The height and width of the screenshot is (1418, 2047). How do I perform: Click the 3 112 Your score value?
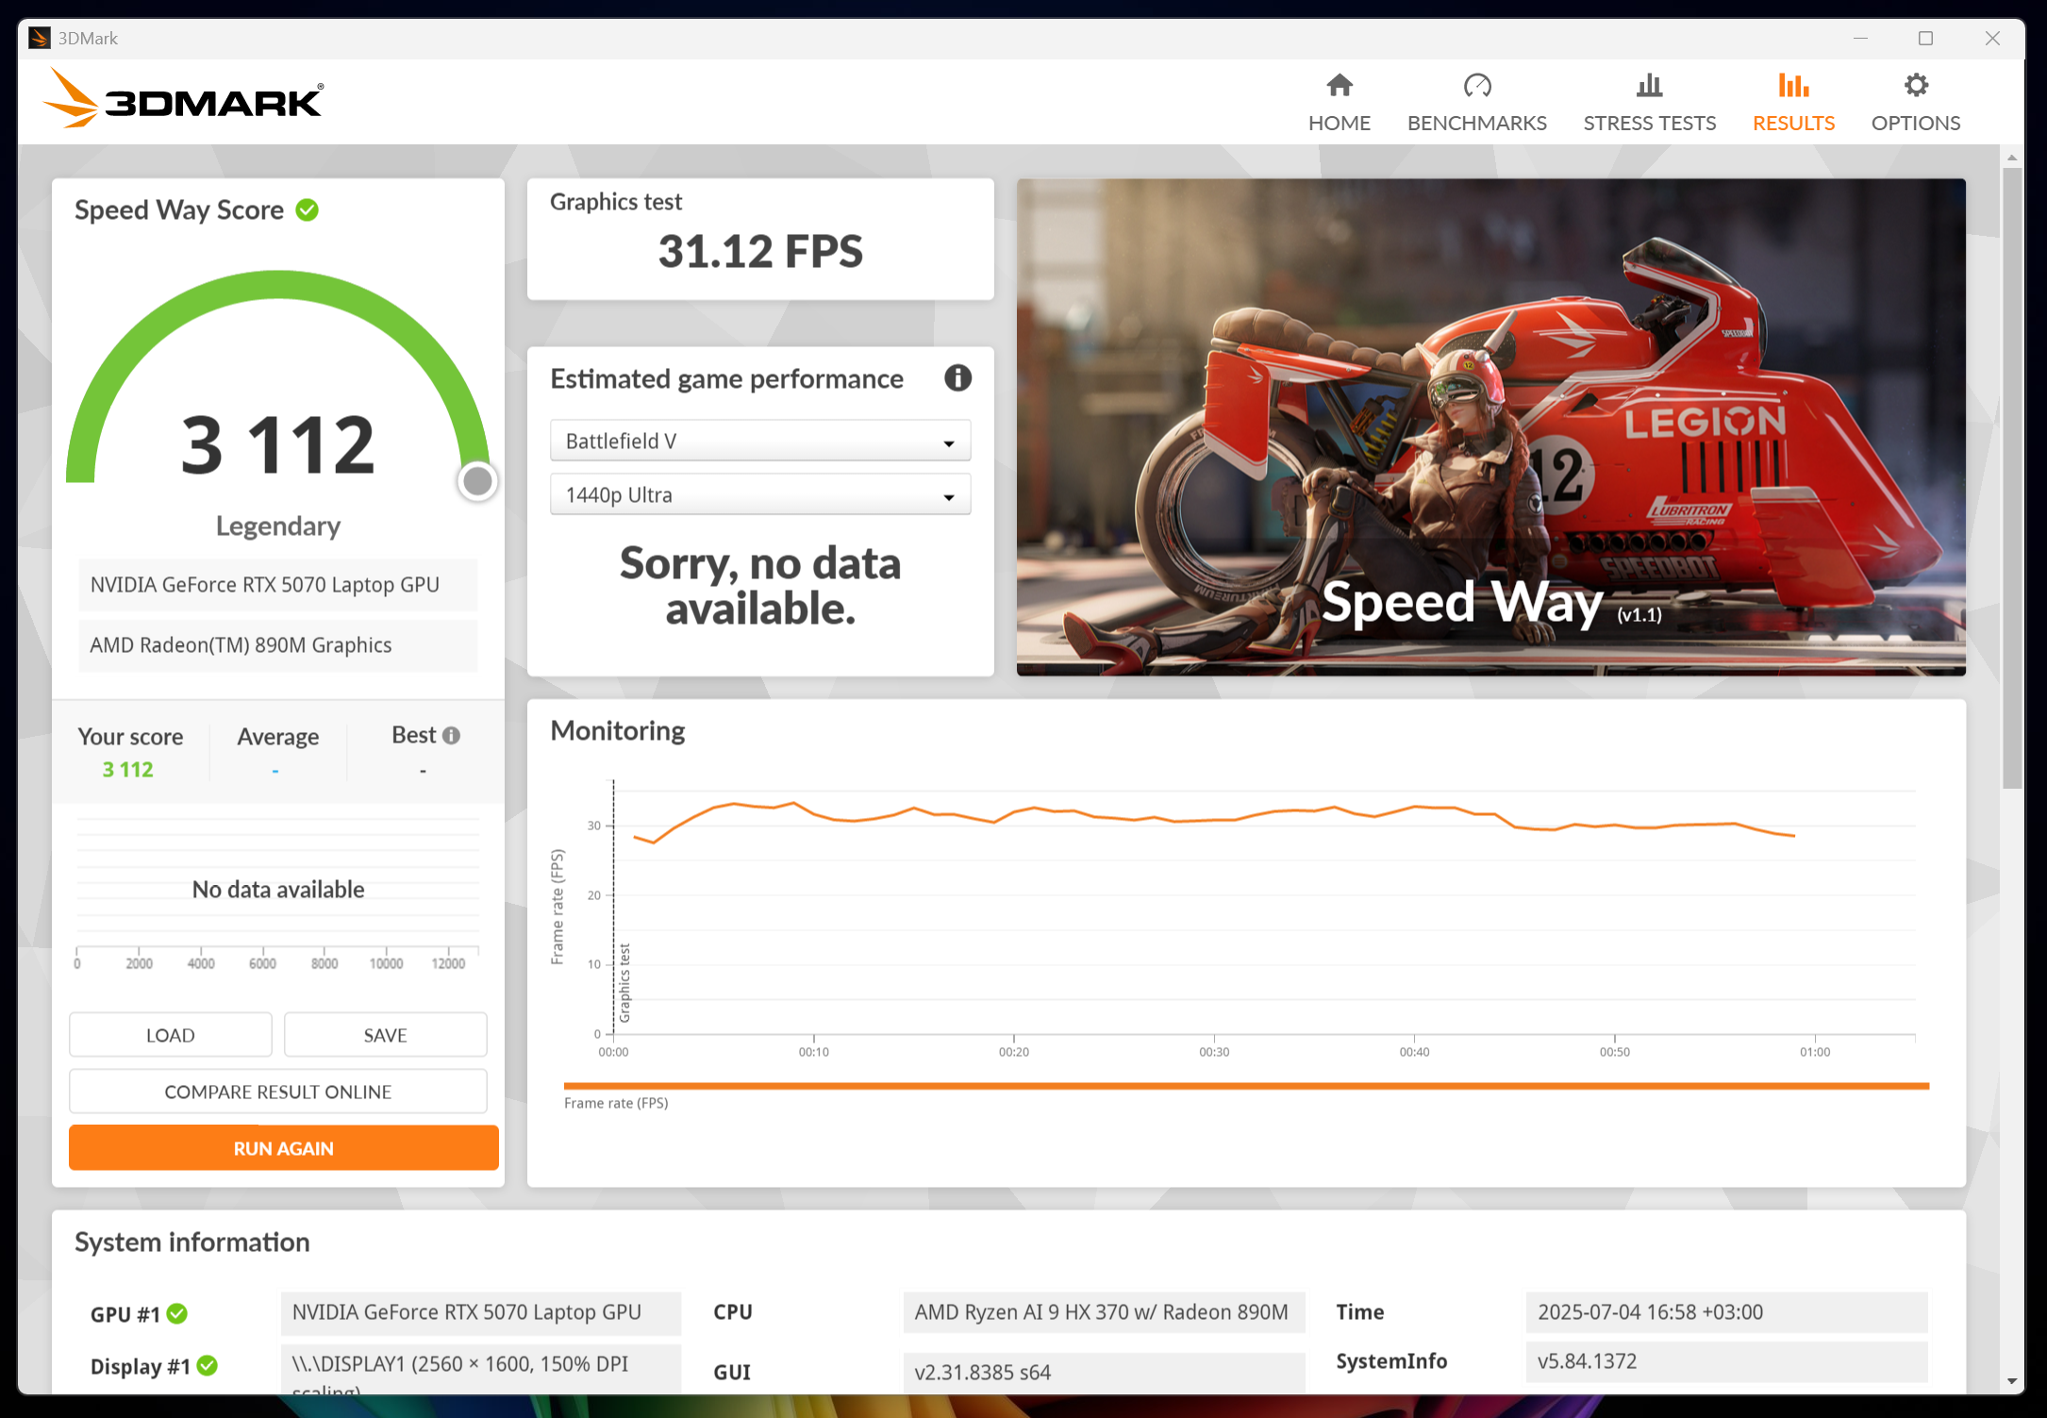pyautogui.click(x=127, y=770)
